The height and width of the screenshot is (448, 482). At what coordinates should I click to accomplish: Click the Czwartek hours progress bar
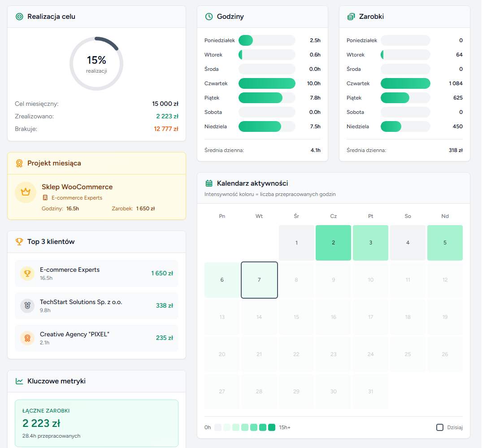point(267,83)
